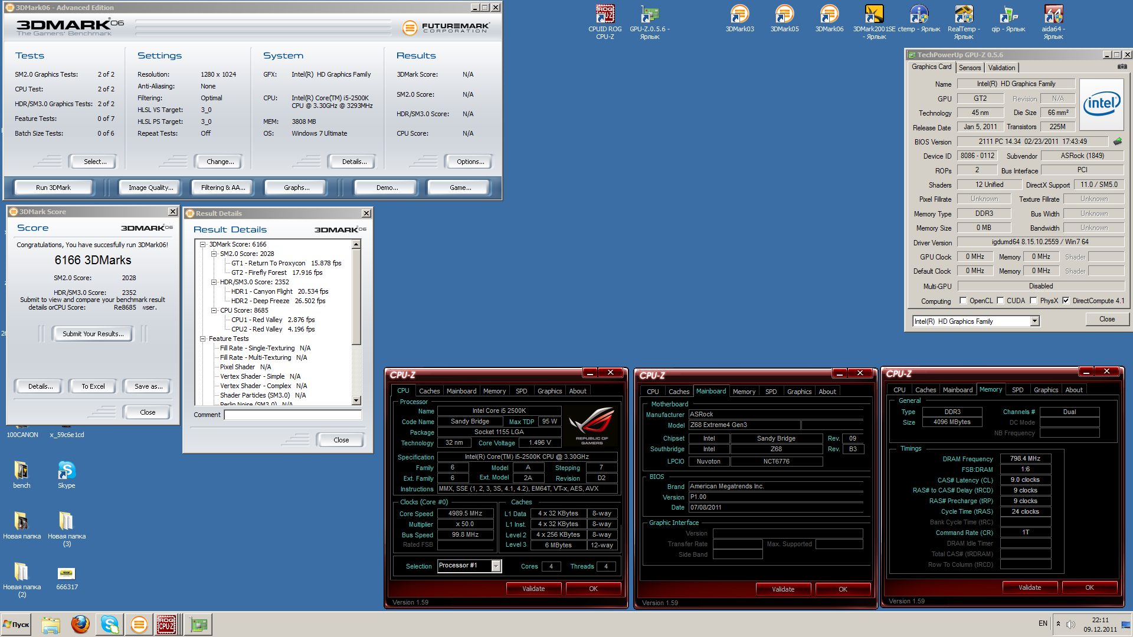
Task: Click To Excel button in Score window
Action: coord(93,386)
